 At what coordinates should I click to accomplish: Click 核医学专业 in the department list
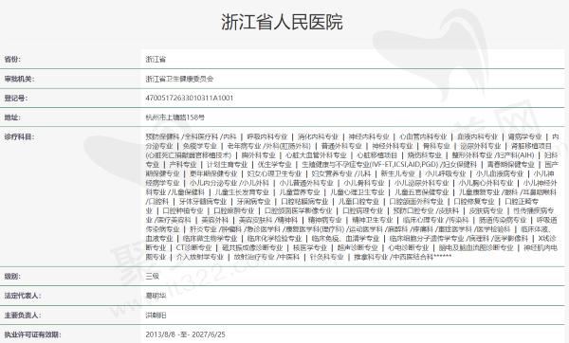click(x=310, y=247)
